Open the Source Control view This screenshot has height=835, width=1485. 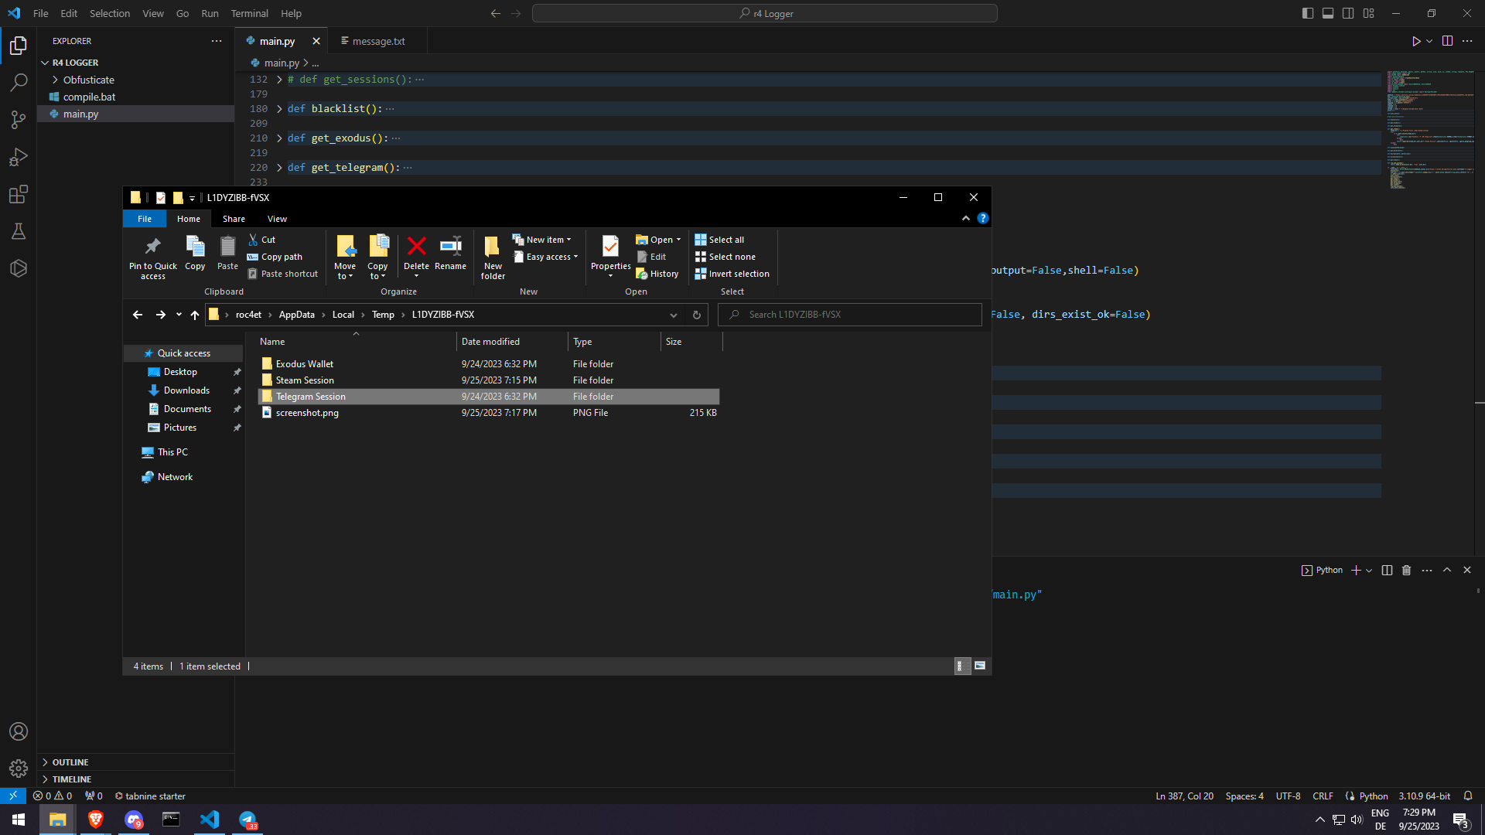[19, 119]
